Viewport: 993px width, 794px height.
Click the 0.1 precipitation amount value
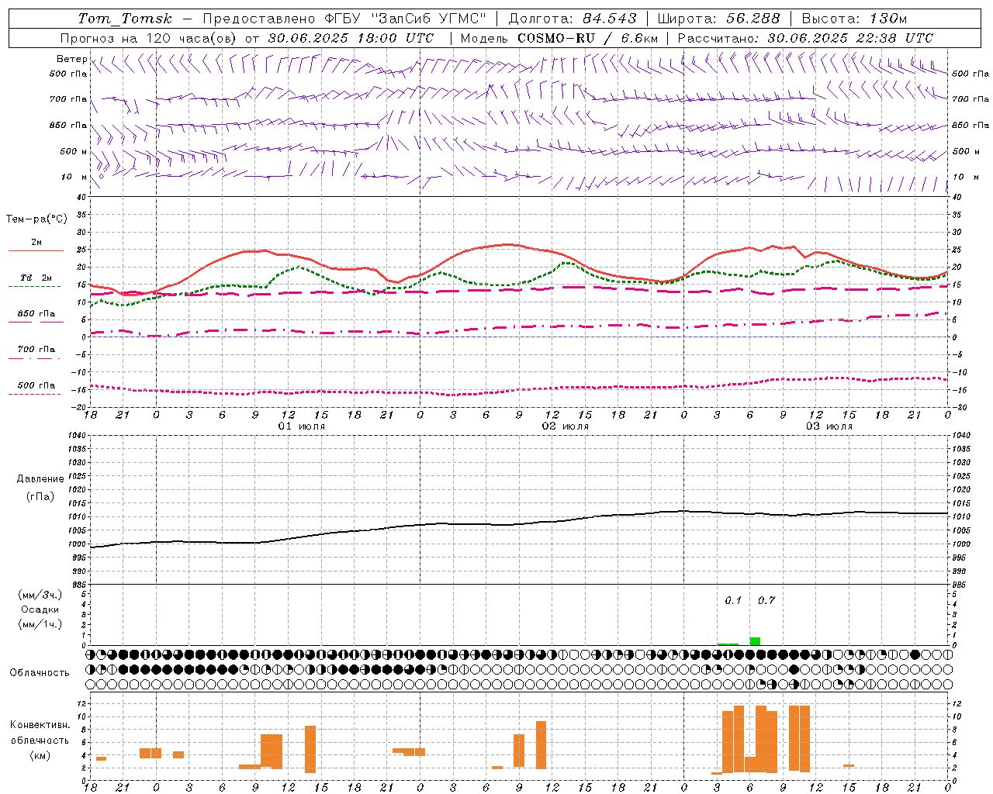pos(733,601)
